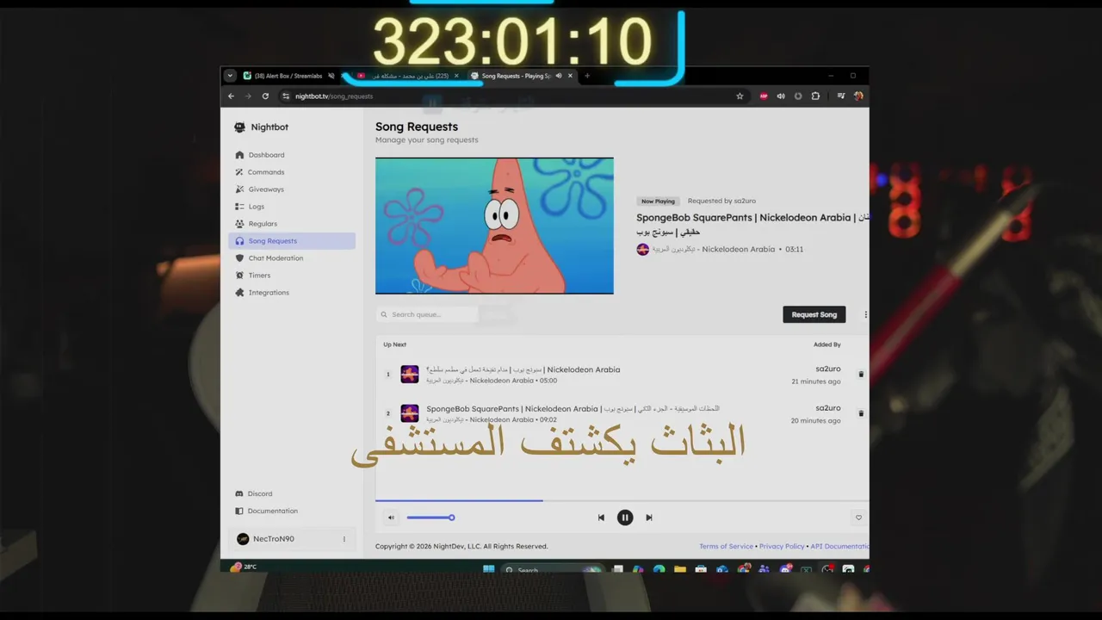Click 'Requested by sa2uro' text
The height and width of the screenshot is (620, 1102).
[x=721, y=201]
